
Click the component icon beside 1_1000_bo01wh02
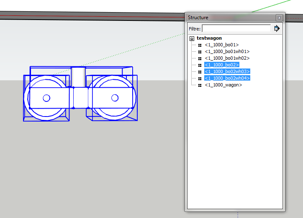[x=200, y=58]
